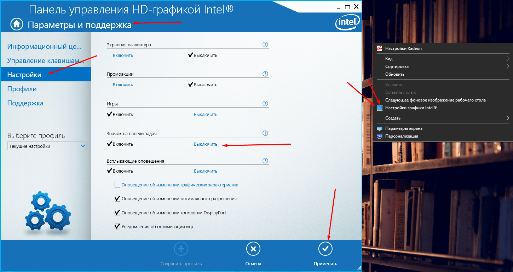Click Выберите профиль label
The height and width of the screenshot is (272, 513).
click(36, 136)
